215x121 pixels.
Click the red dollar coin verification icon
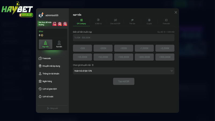click(x=65, y=24)
